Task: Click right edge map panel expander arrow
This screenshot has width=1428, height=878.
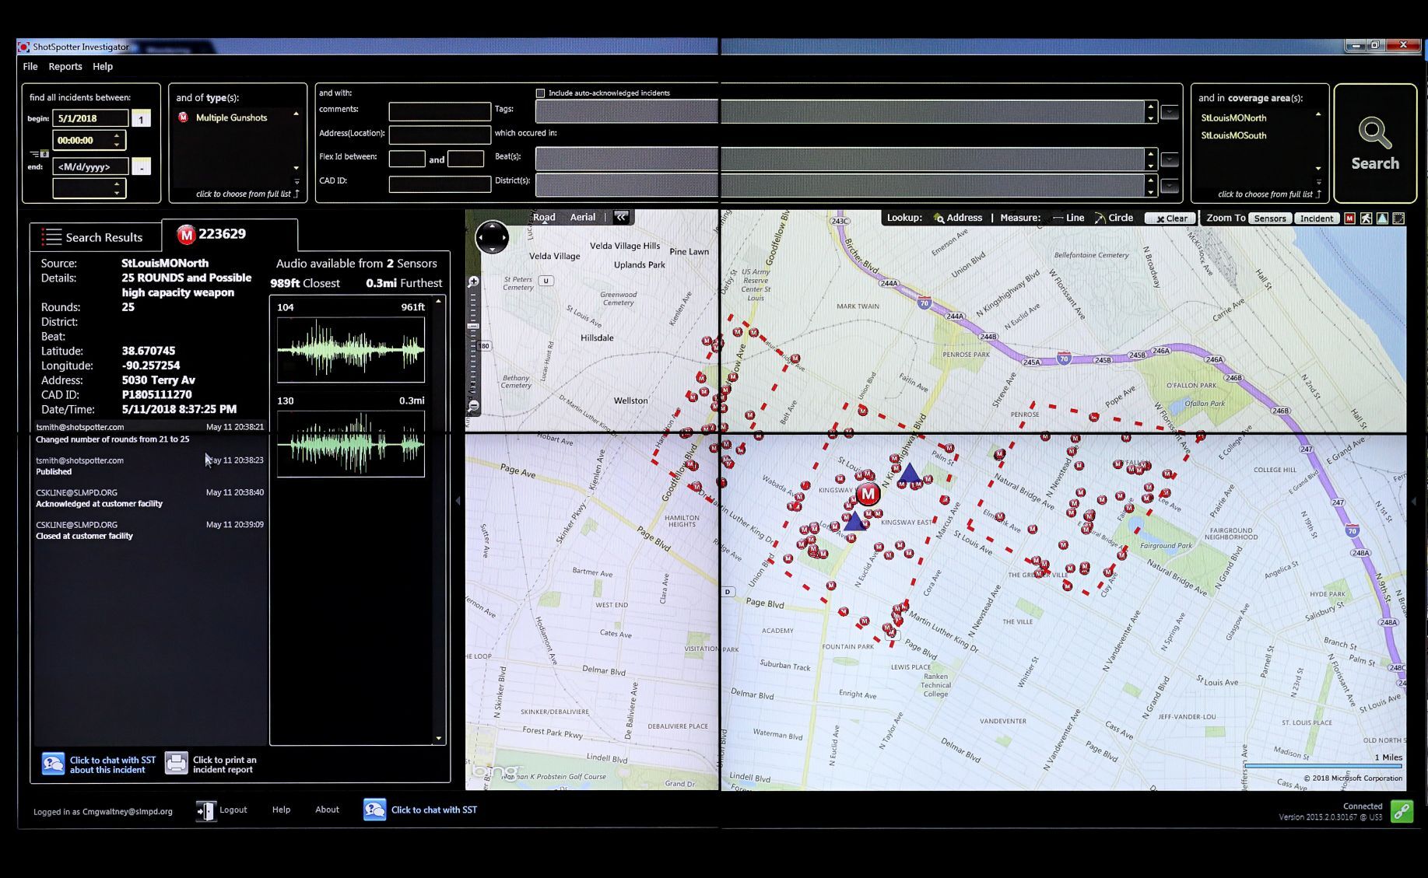Action: coord(1413,501)
